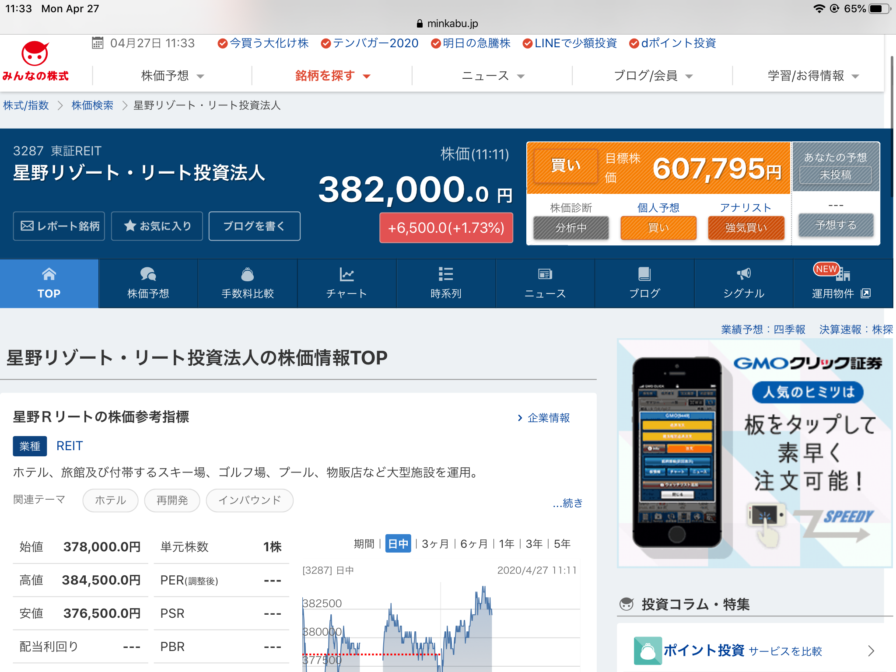Click the checkmark icon before LINEで少額投資
Screen dimensions: 896x672
[x=527, y=43]
